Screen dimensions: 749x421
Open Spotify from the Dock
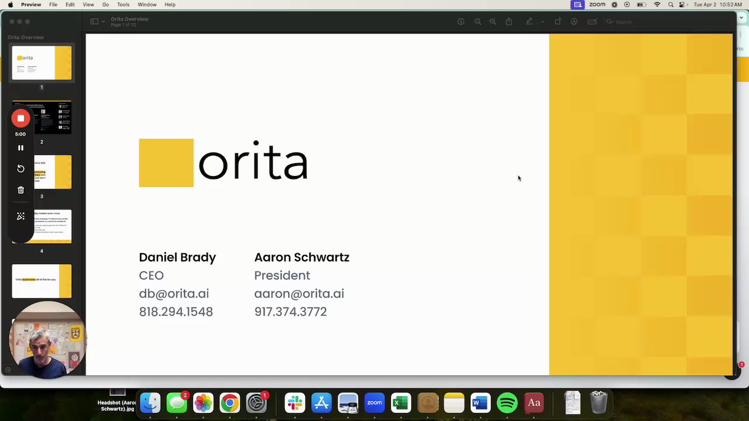click(507, 403)
